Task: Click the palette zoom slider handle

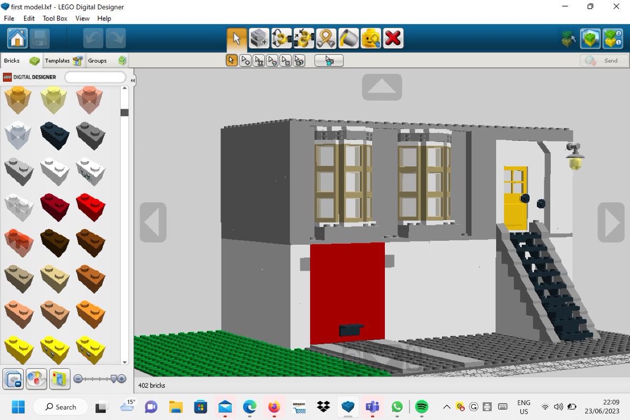Action: click(x=114, y=379)
